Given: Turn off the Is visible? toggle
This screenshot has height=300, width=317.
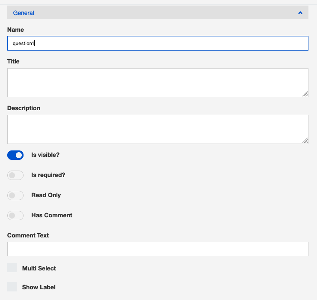Looking at the screenshot, I should 15,155.
